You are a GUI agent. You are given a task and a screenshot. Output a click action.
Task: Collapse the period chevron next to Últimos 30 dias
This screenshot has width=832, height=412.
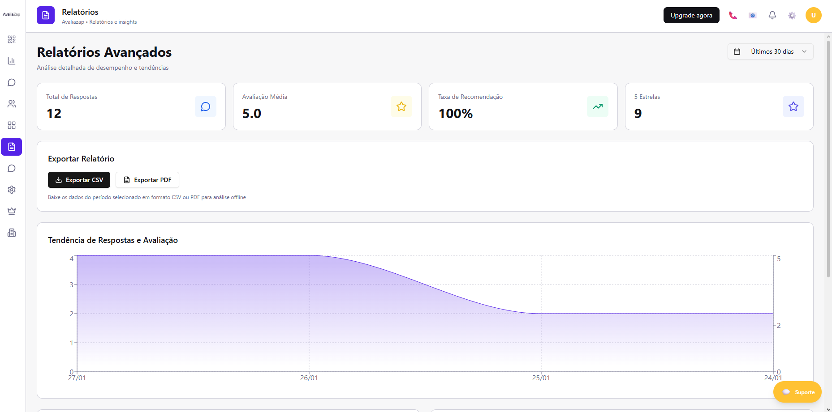(805, 51)
